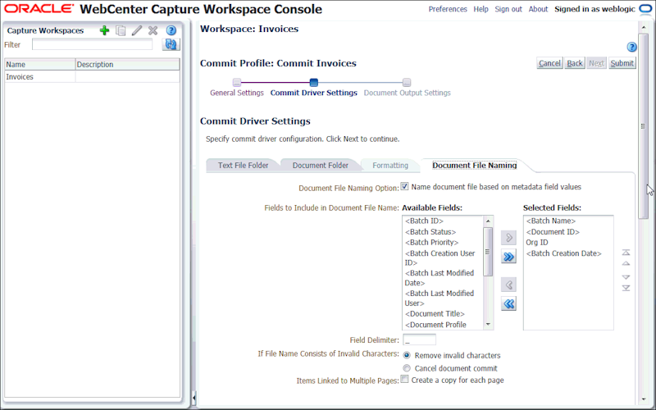Image resolution: width=656 pixels, height=410 pixels.
Task: Select Org ID in Selected Fields
Action: pyautogui.click(x=537, y=243)
